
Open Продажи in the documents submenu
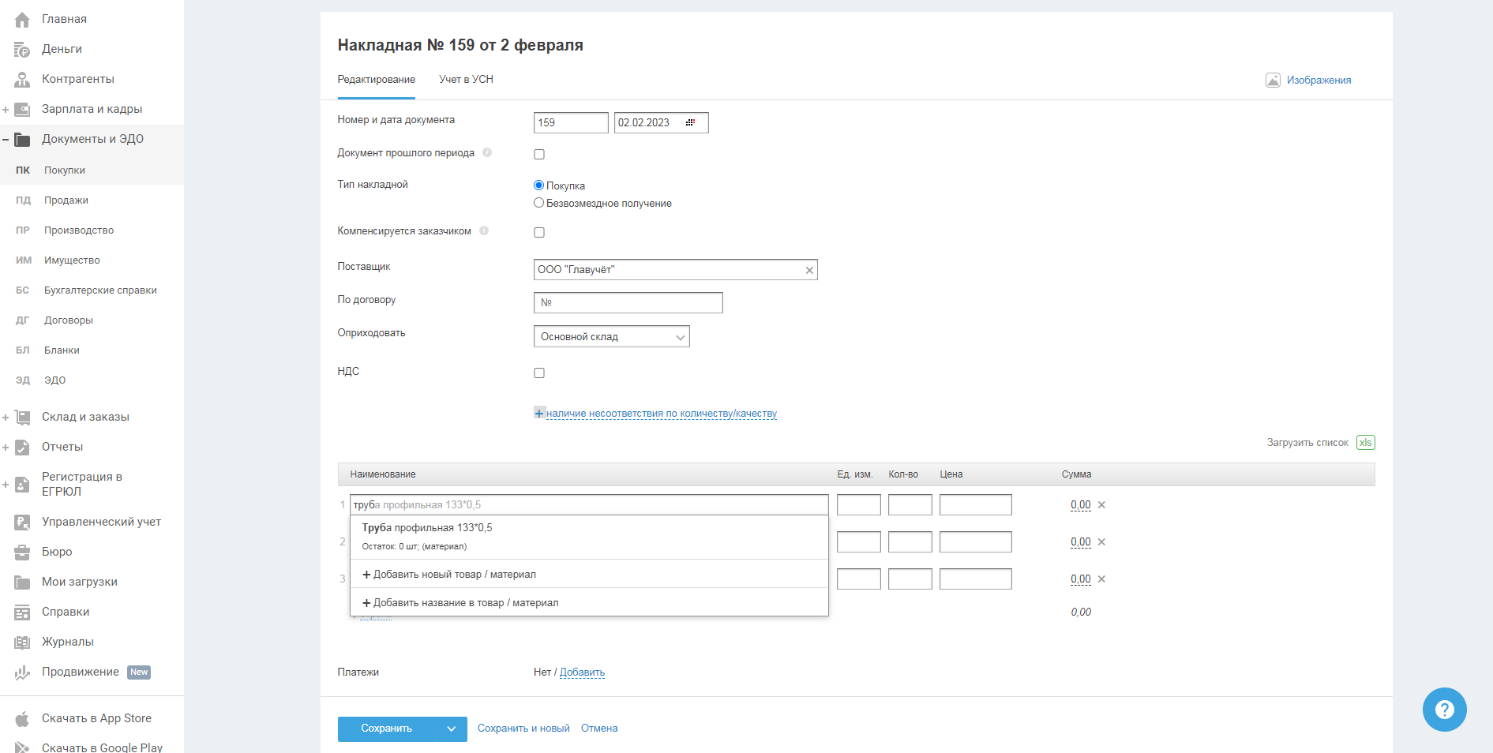pyautogui.click(x=66, y=200)
